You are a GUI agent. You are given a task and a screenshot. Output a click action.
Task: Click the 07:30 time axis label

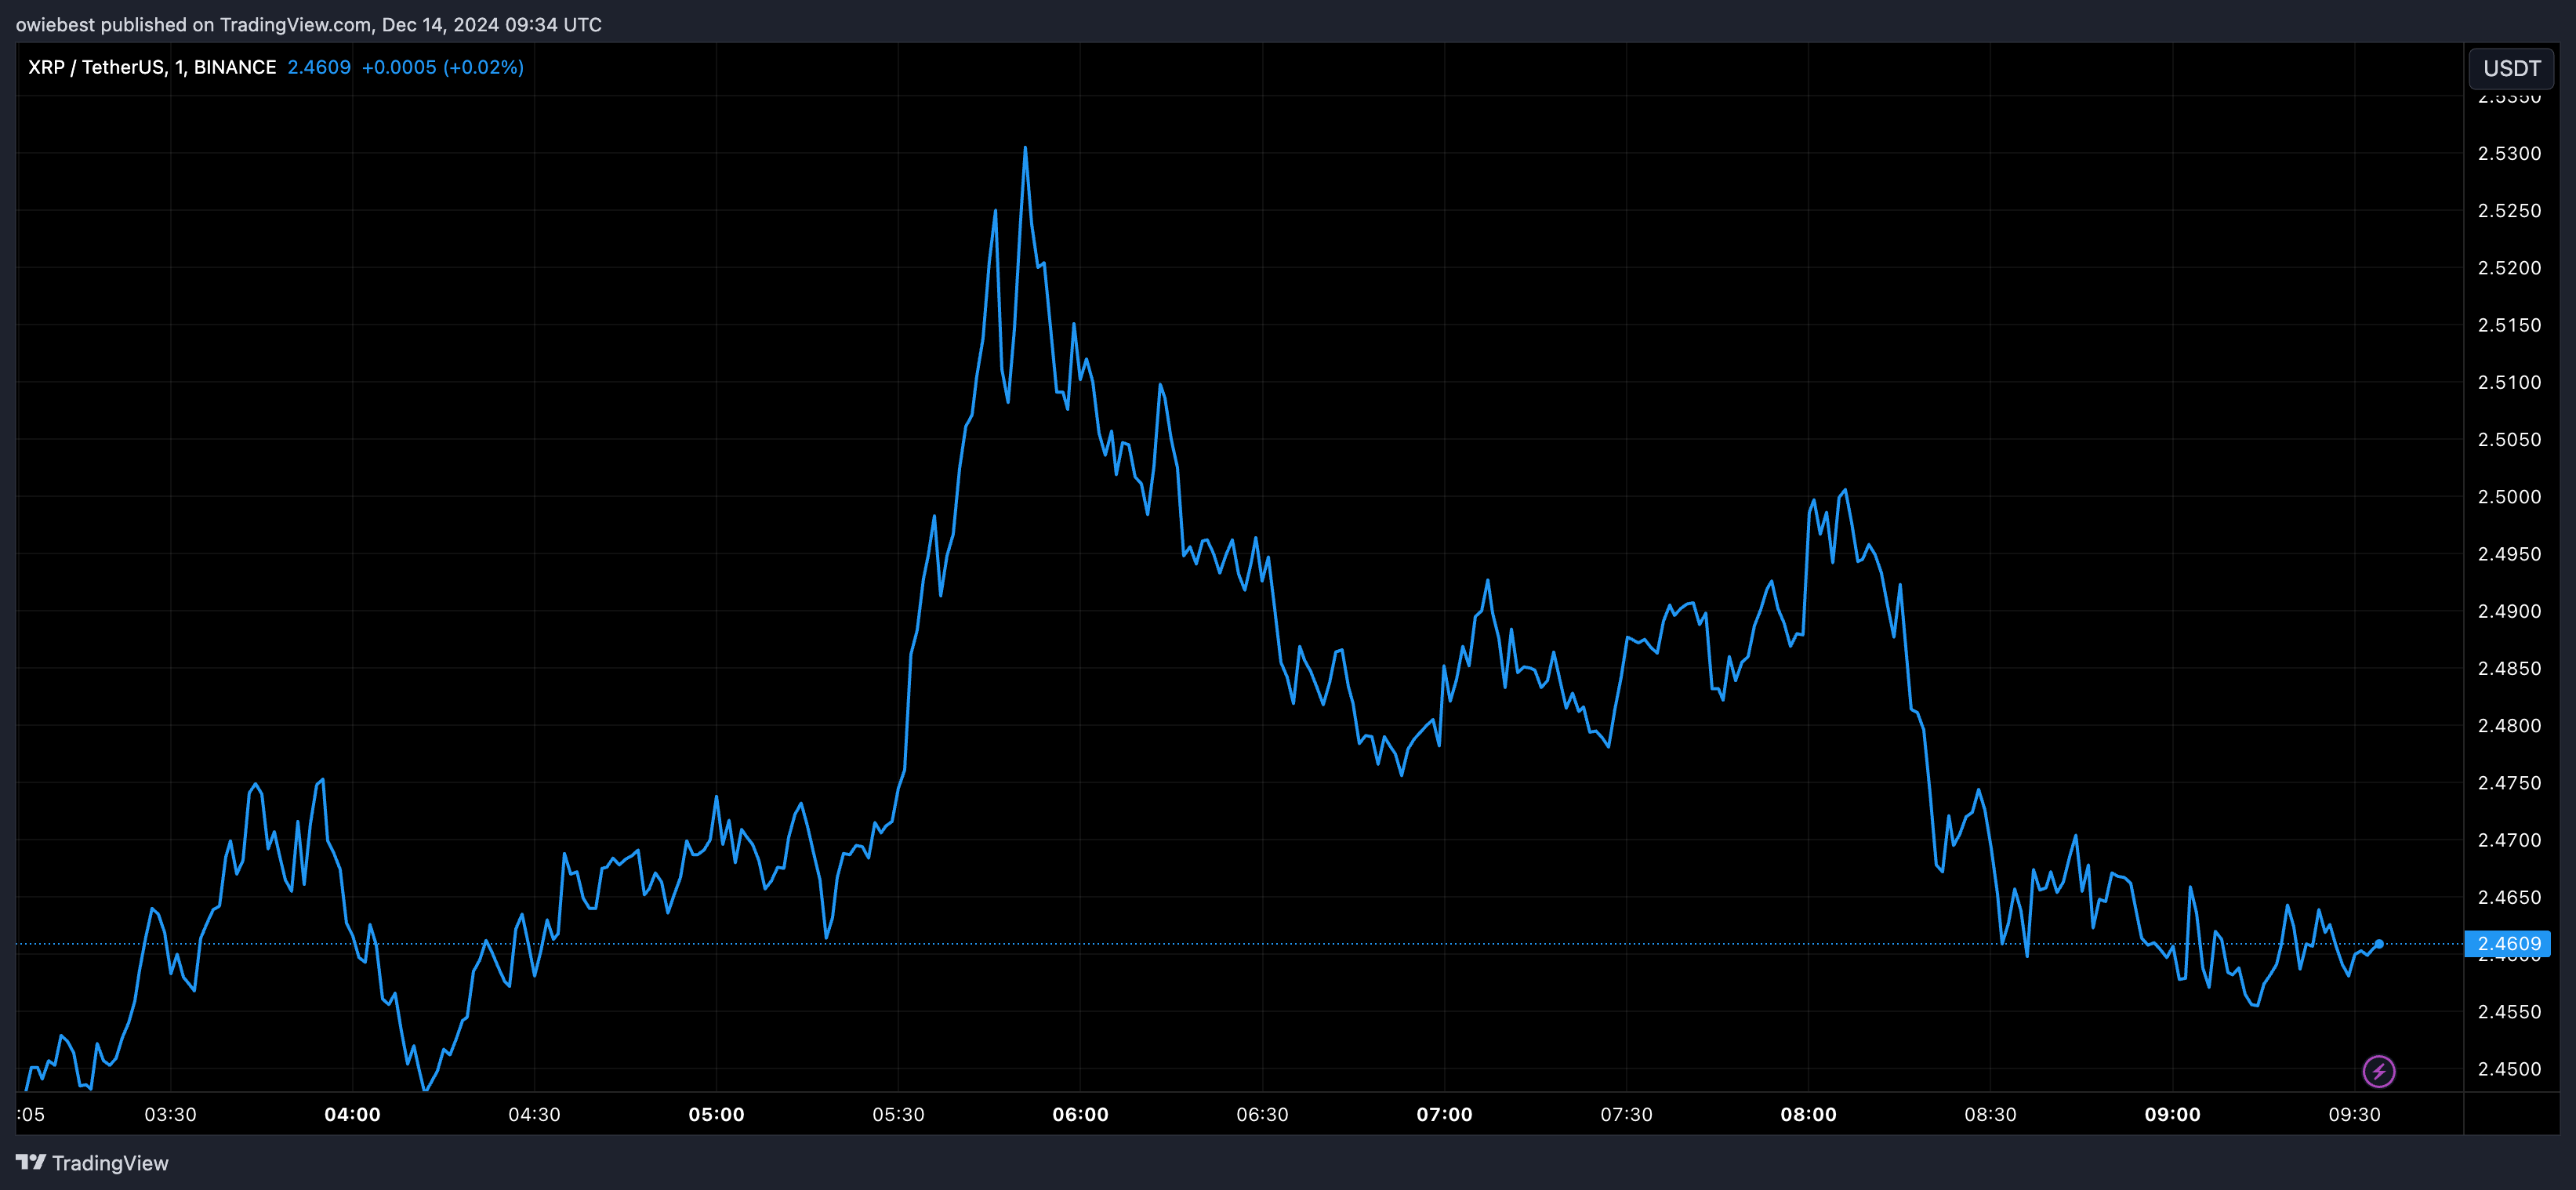click(1626, 1114)
